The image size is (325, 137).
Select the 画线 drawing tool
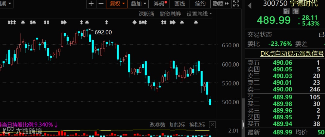(x=179, y=4)
